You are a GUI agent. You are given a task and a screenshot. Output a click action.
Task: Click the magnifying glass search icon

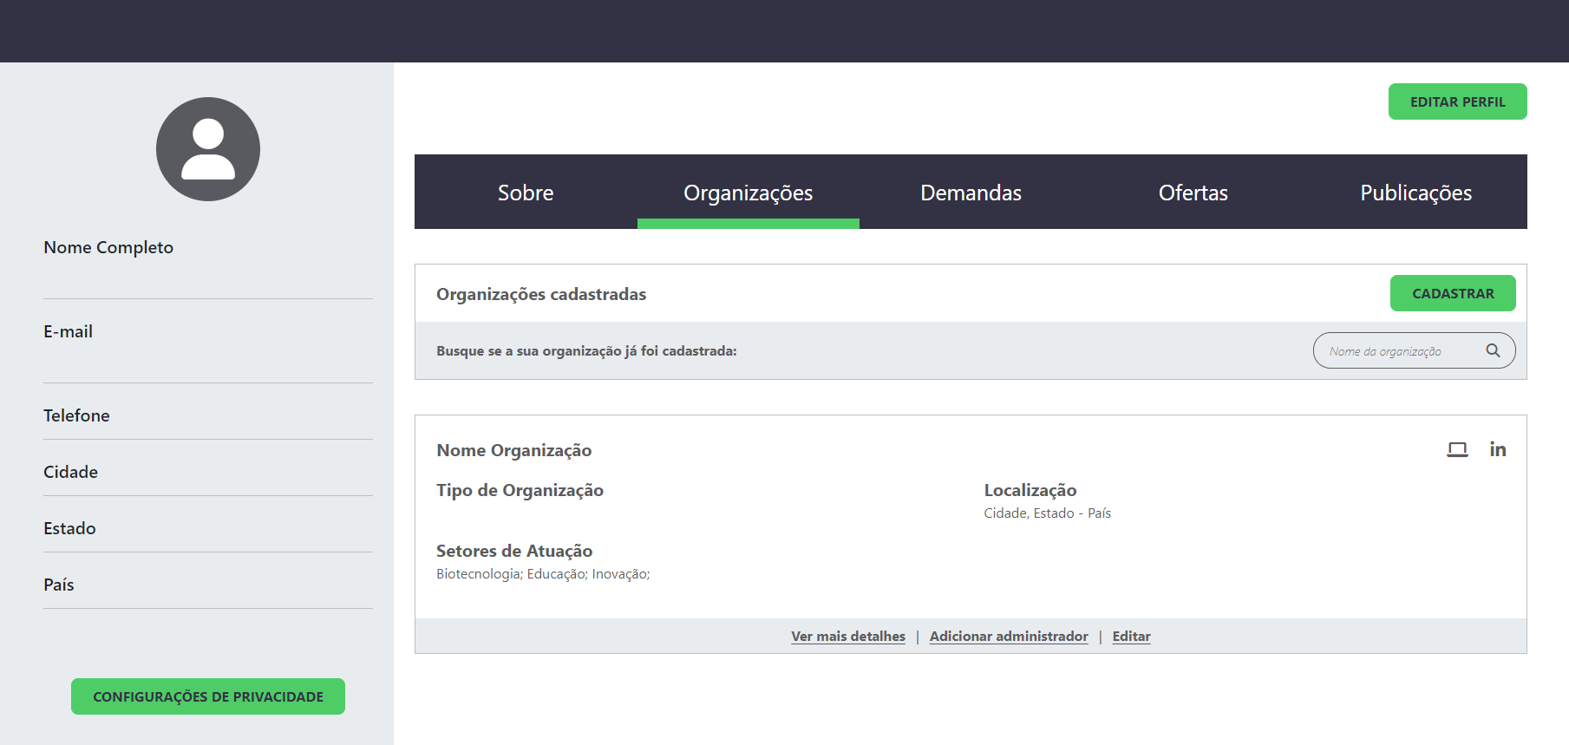point(1493,350)
